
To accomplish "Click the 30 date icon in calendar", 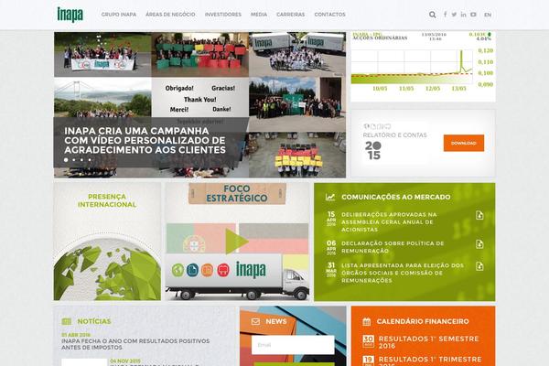I will coord(368,341).
